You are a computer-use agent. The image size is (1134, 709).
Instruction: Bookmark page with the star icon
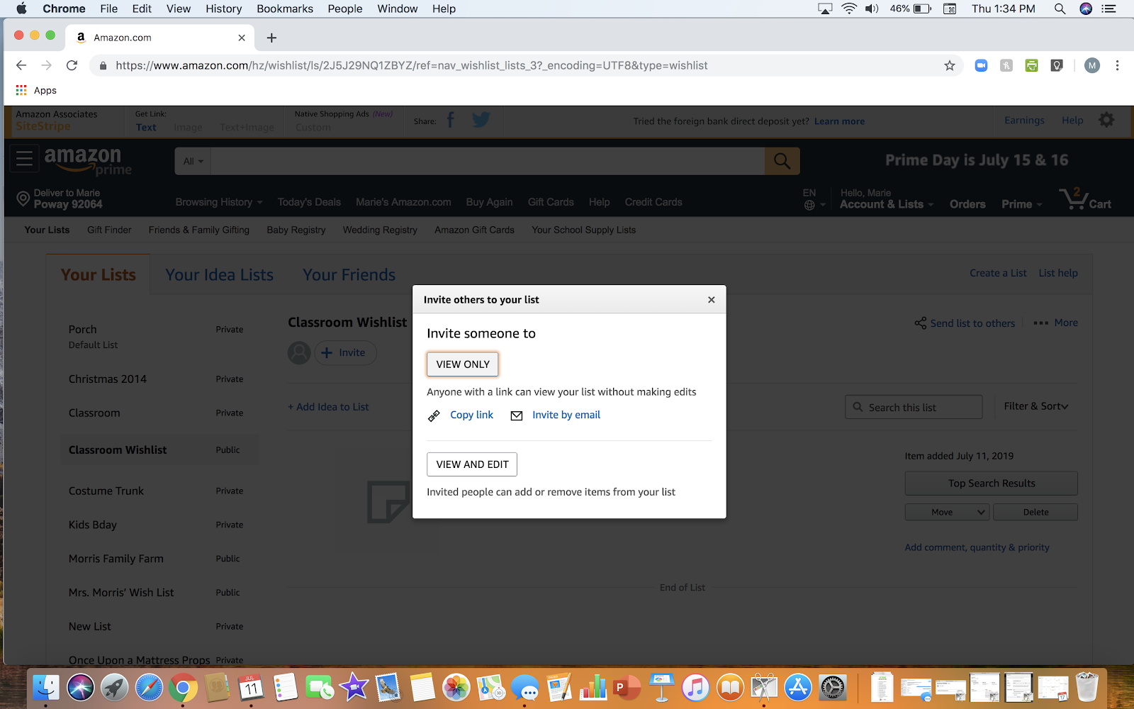(950, 65)
